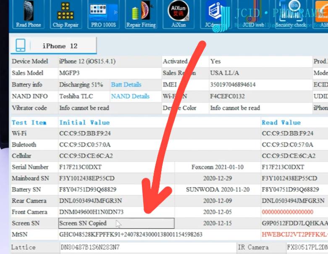Image resolution: width=328 pixels, height=254 pixels.
Task: Open the Security check tool
Action: [x=291, y=14]
